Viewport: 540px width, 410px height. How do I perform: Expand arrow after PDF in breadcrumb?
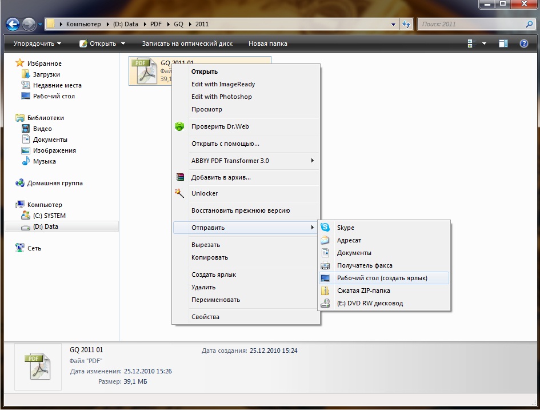[169, 24]
